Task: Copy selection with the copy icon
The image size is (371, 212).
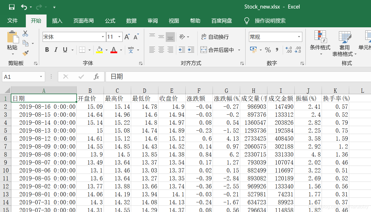Action: point(26,43)
